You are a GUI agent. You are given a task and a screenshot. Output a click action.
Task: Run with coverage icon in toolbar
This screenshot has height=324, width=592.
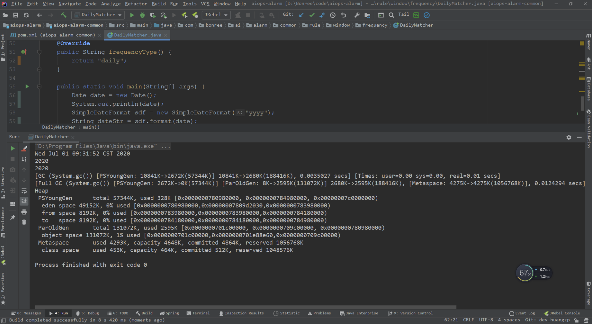(153, 15)
